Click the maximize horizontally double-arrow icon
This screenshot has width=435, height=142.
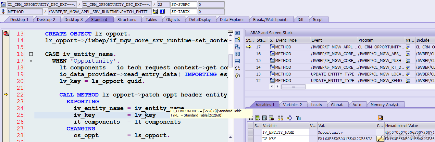(237, 61)
